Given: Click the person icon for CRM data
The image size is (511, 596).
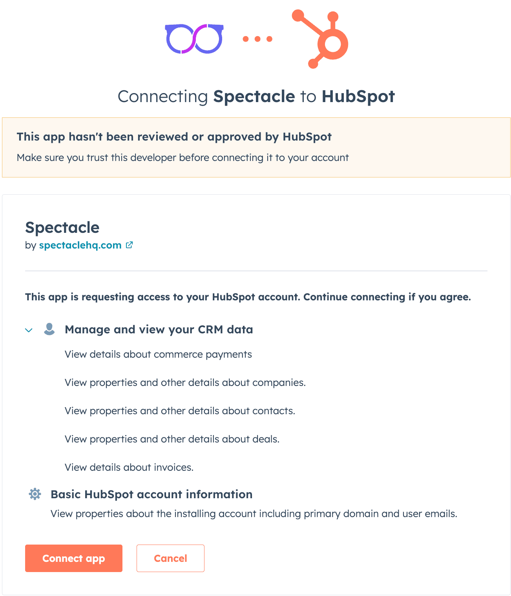Looking at the screenshot, I should click(x=49, y=329).
